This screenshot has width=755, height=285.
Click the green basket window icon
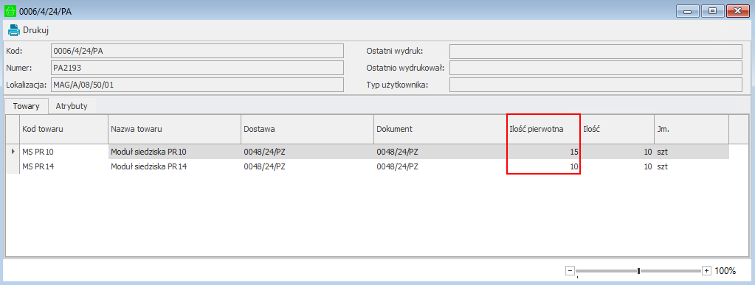tap(10, 10)
